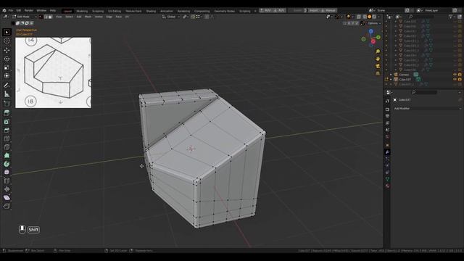Open the outliner filter dropdown
This screenshot has width=464, height=261.
pyautogui.click(x=452, y=17)
